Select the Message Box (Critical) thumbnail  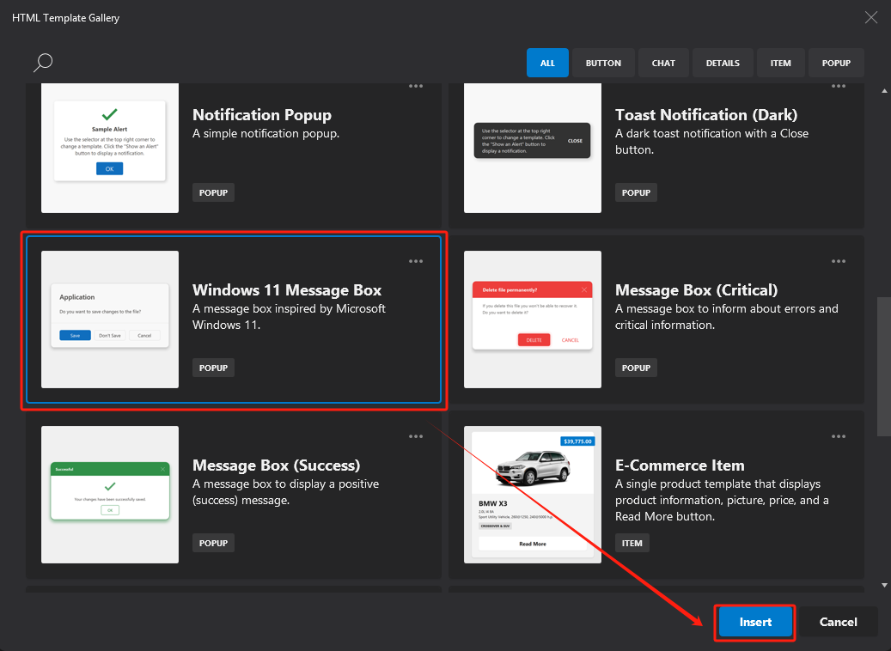point(533,319)
